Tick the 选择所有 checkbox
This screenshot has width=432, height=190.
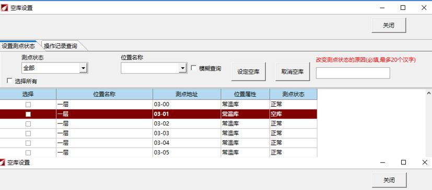tap(9, 81)
